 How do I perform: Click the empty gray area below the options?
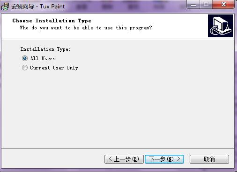118,109
